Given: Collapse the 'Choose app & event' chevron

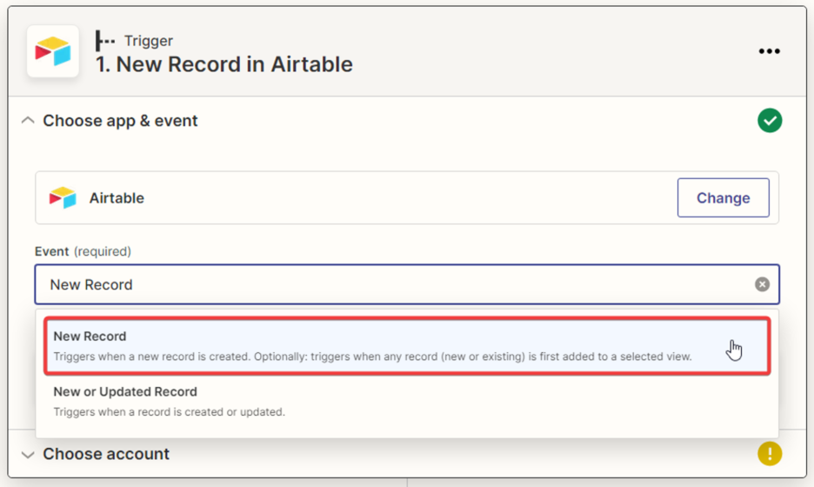Looking at the screenshot, I should pyautogui.click(x=28, y=121).
